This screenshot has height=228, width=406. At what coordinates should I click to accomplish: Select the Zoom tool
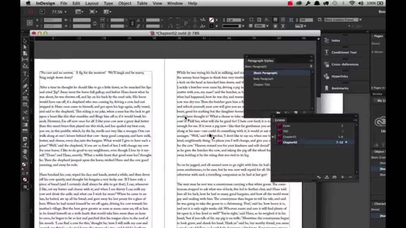[25, 157]
